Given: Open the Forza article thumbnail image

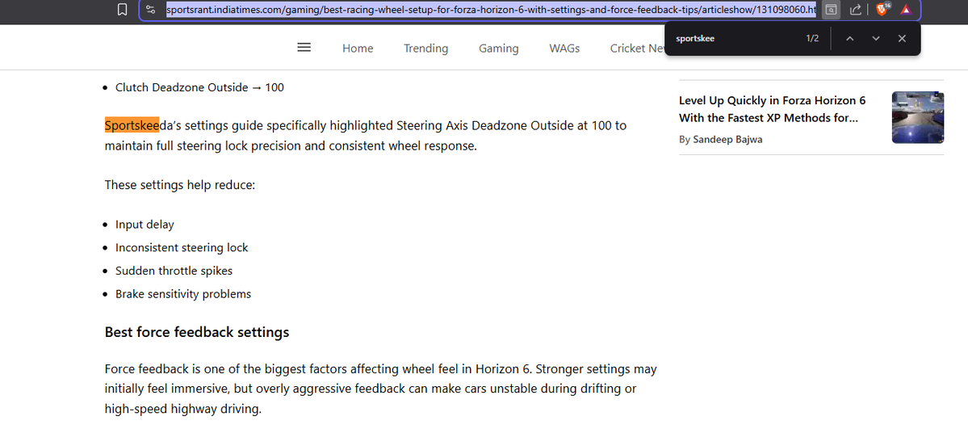Looking at the screenshot, I should pos(917,117).
